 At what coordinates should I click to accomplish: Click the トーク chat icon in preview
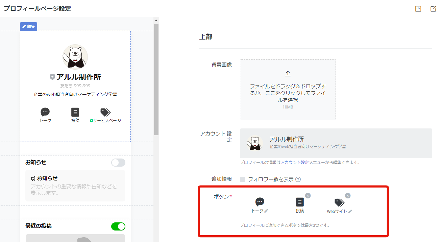[45, 112]
